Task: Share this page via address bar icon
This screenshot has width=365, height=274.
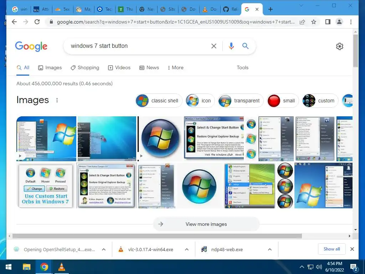Action: [302, 22]
